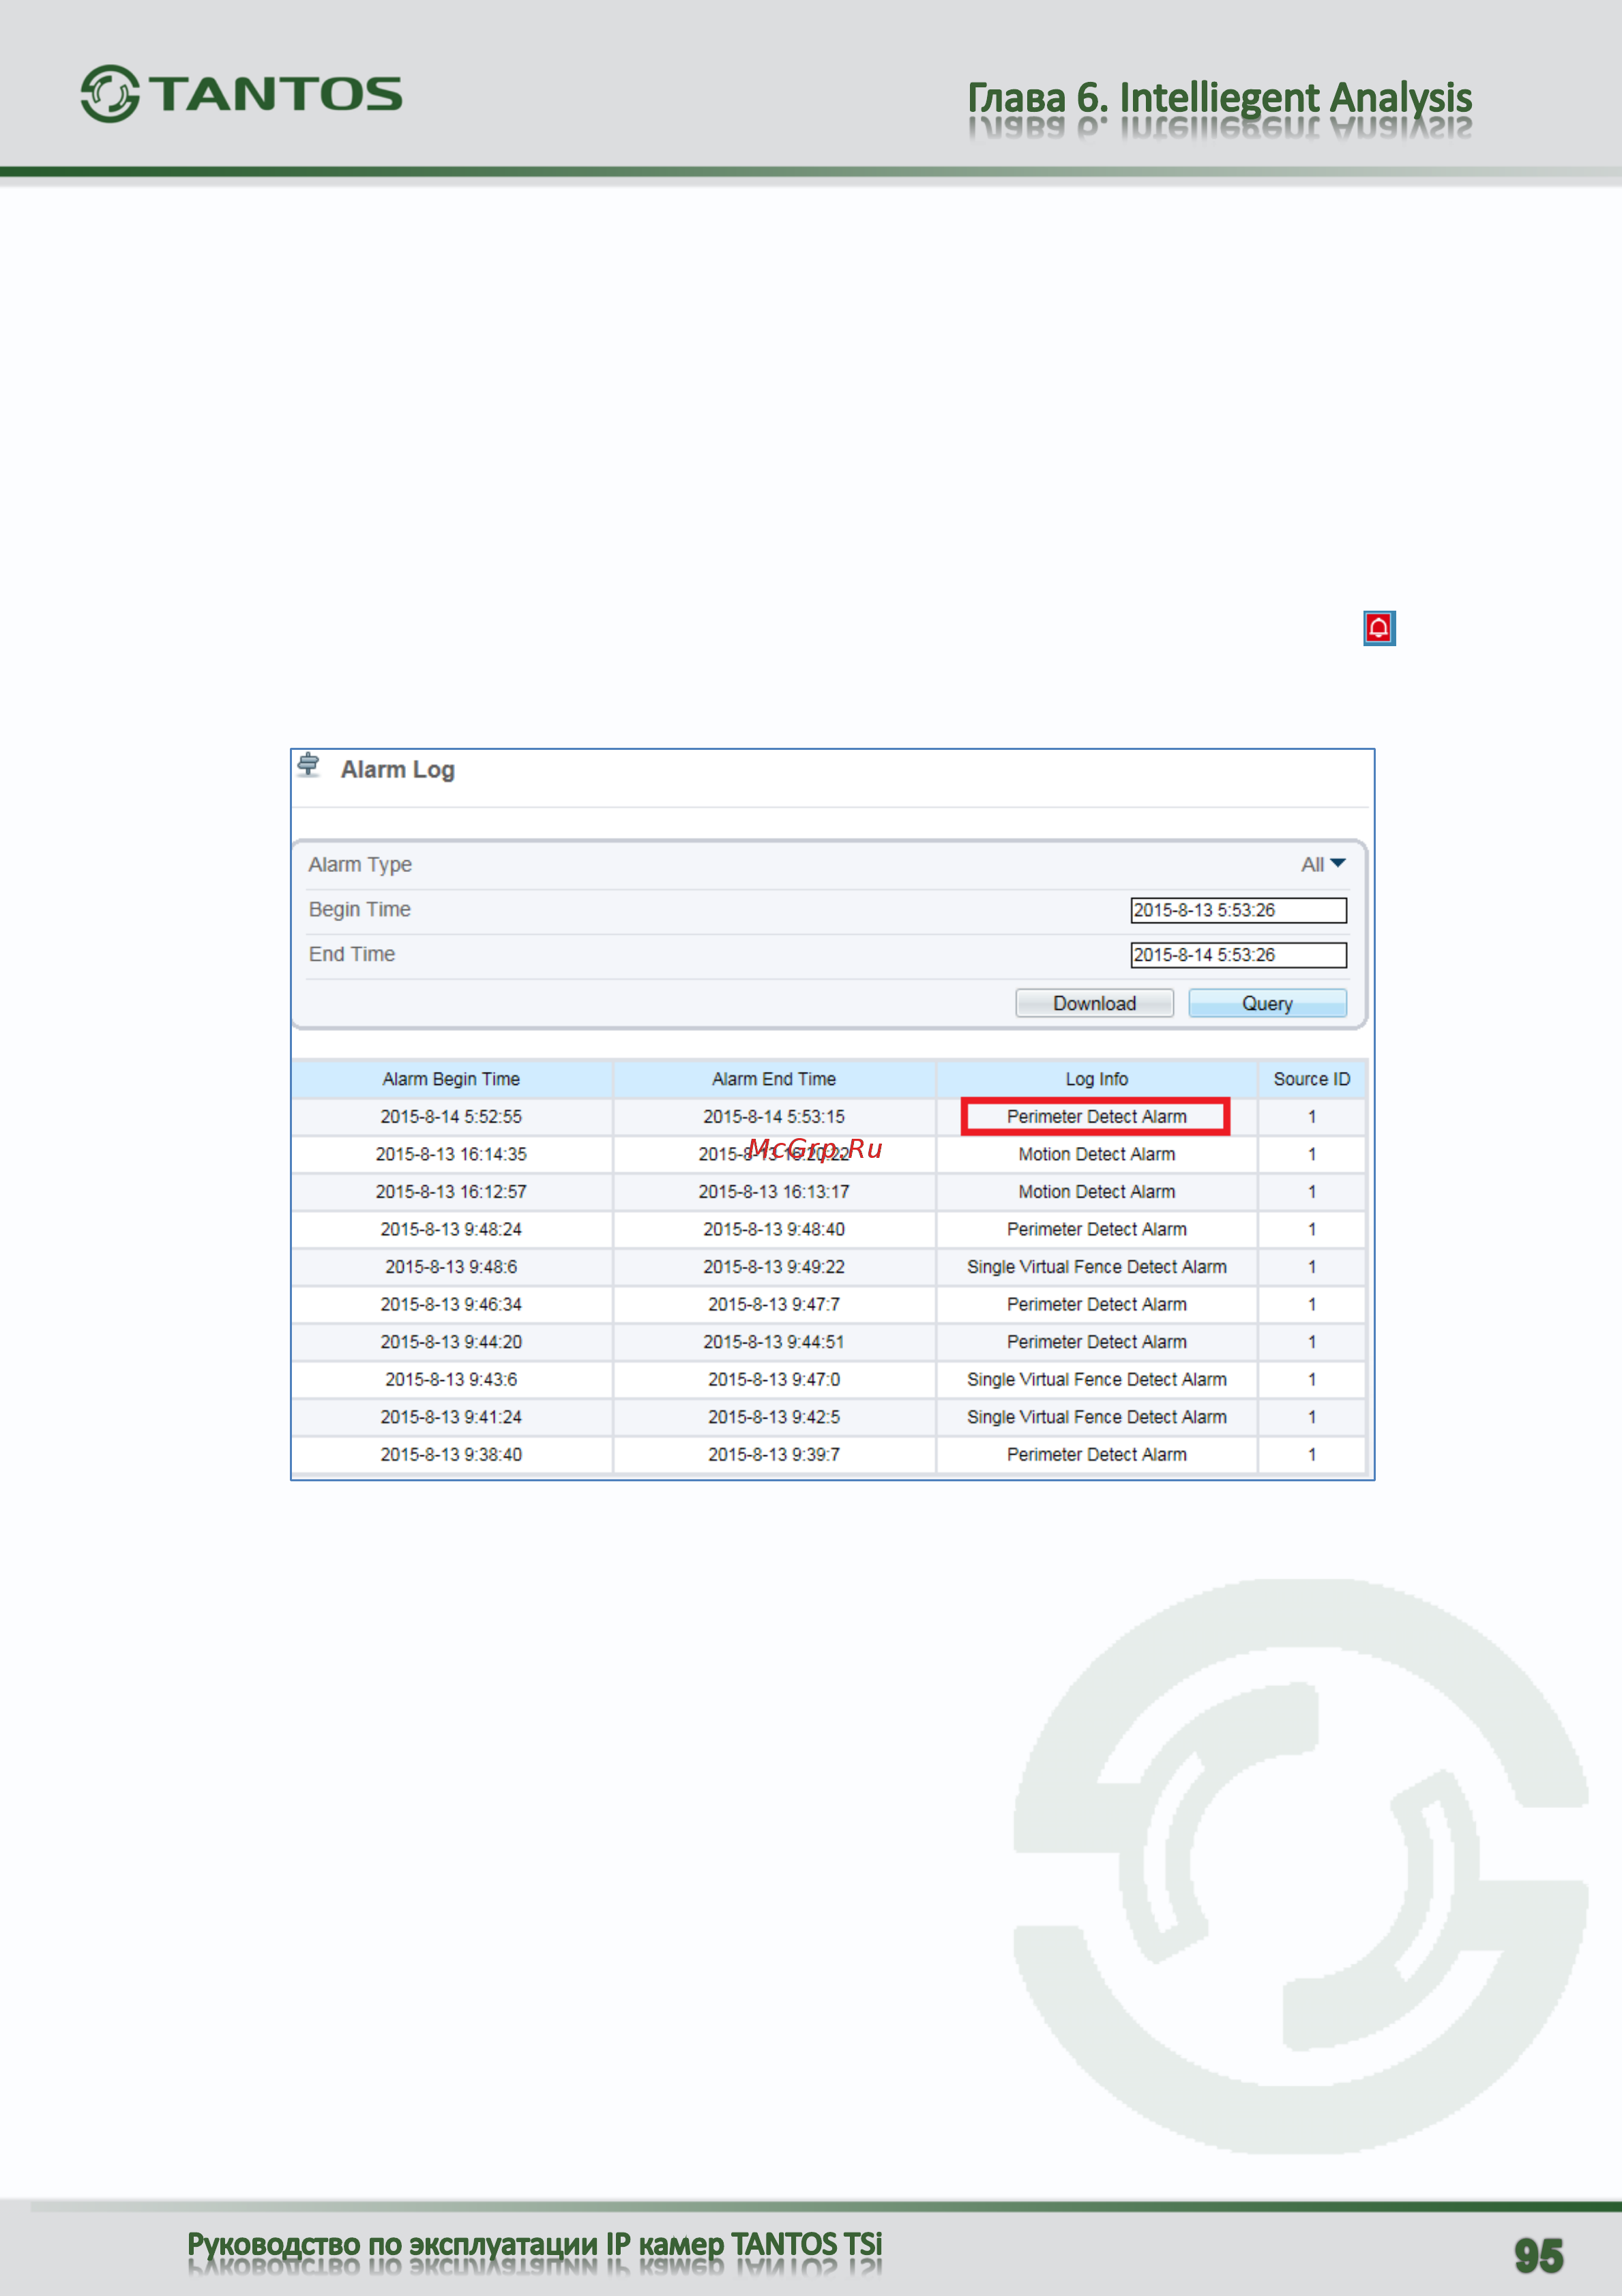1622x2296 pixels.
Task: Click the Begin Time label
Action: point(359,909)
